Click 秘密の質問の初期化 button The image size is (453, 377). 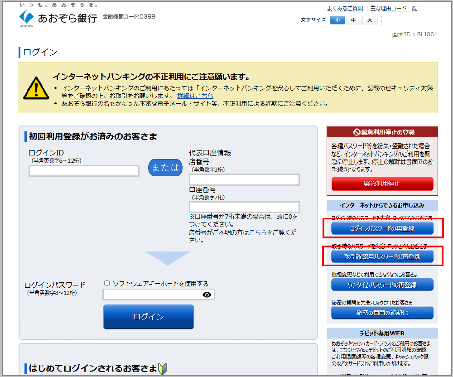[382, 313]
